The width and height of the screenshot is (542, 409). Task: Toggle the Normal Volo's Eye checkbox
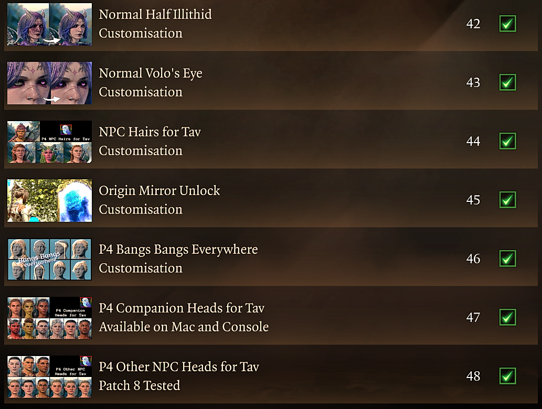point(507,82)
